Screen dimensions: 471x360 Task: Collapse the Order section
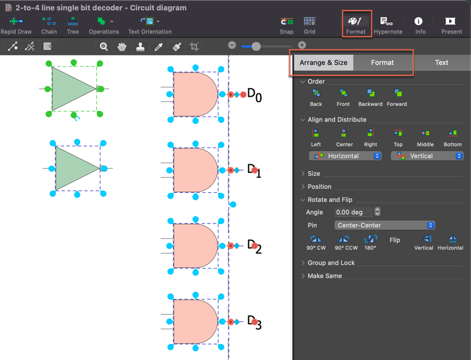click(302, 81)
